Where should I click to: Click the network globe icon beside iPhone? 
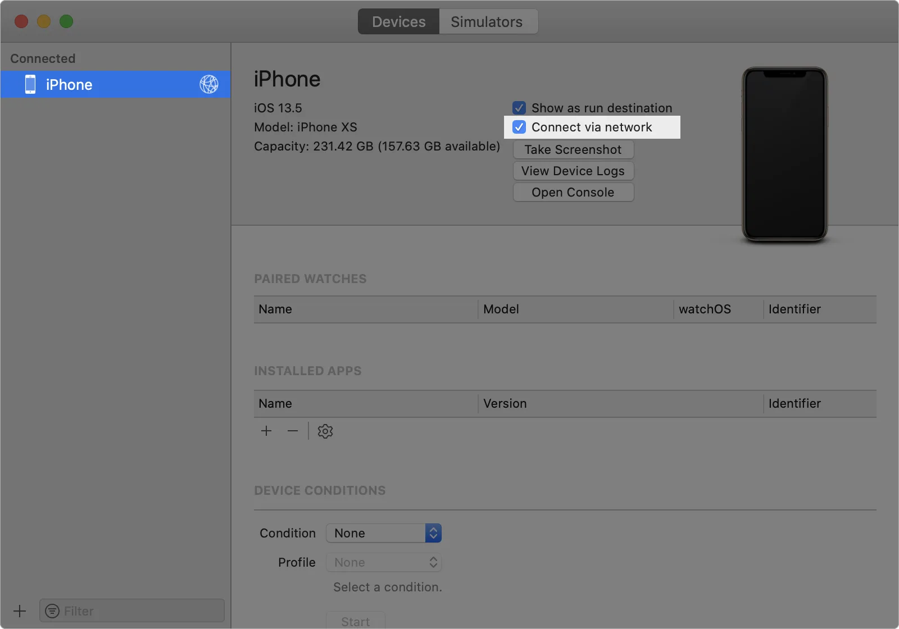209,84
